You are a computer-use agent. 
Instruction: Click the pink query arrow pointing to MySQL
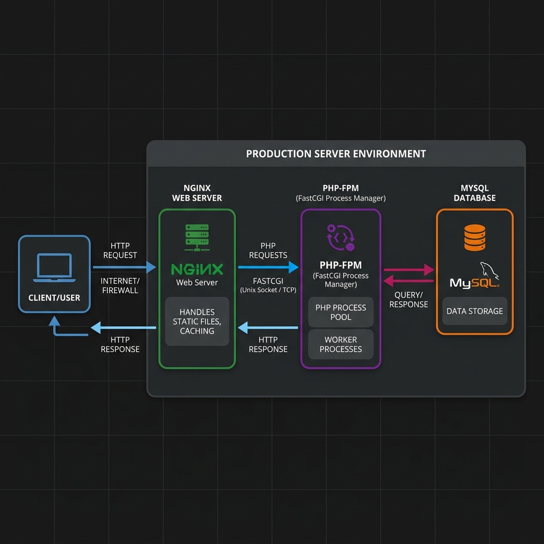409,269
